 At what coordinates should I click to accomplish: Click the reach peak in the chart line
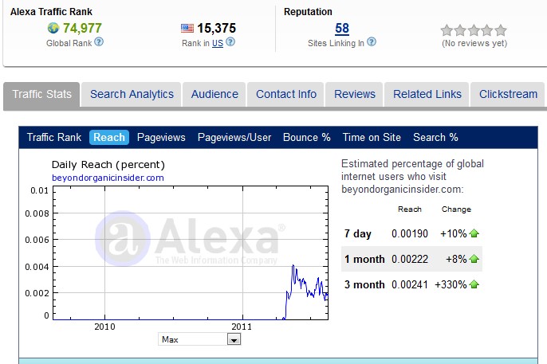(293, 266)
